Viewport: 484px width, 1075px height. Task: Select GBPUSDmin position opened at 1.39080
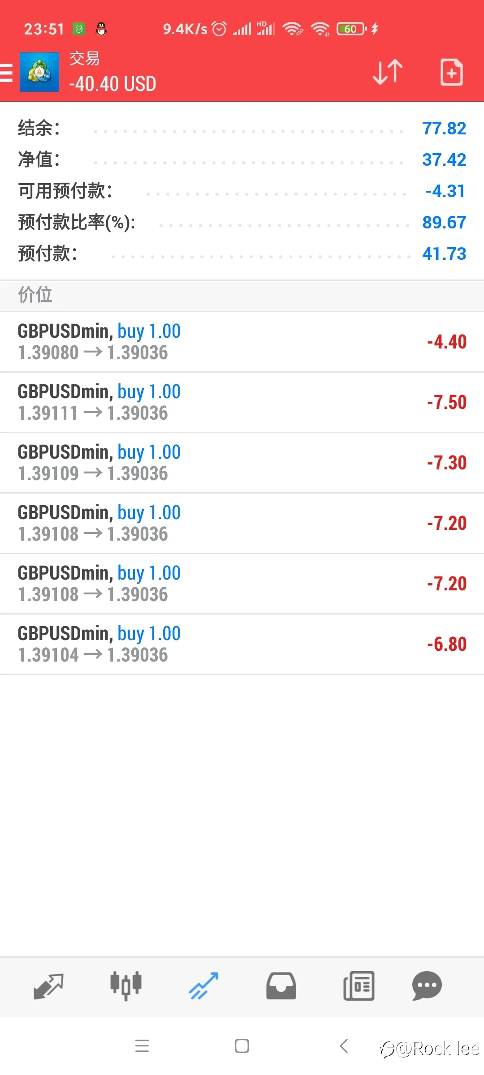pos(242,342)
